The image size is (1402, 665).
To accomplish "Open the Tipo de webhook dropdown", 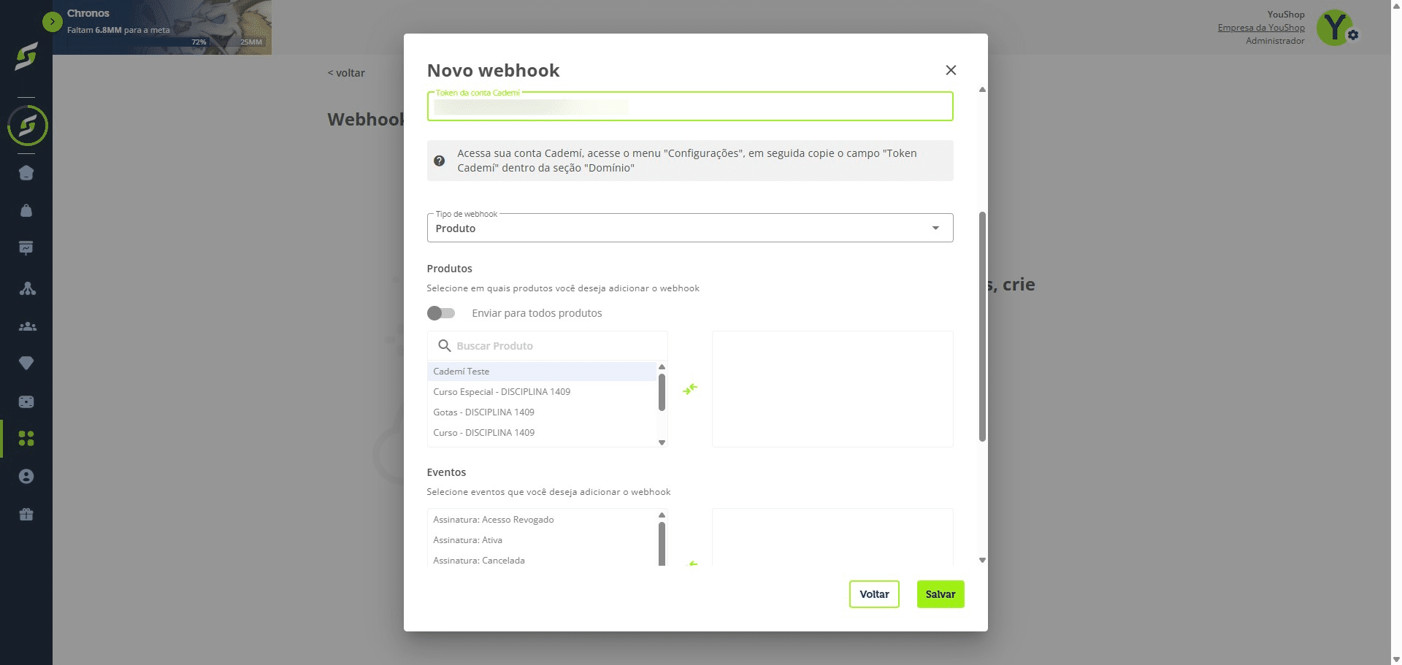I will (x=690, y=228).
